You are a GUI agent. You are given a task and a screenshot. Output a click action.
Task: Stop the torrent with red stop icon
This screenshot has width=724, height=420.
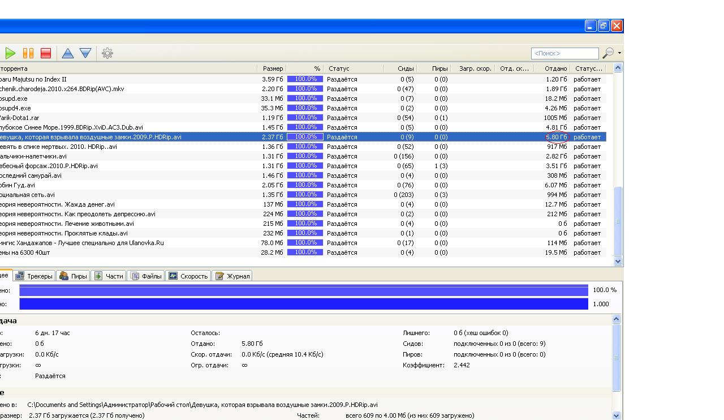(46, 53)
